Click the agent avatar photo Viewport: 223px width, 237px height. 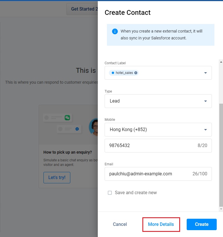[94, 126]
